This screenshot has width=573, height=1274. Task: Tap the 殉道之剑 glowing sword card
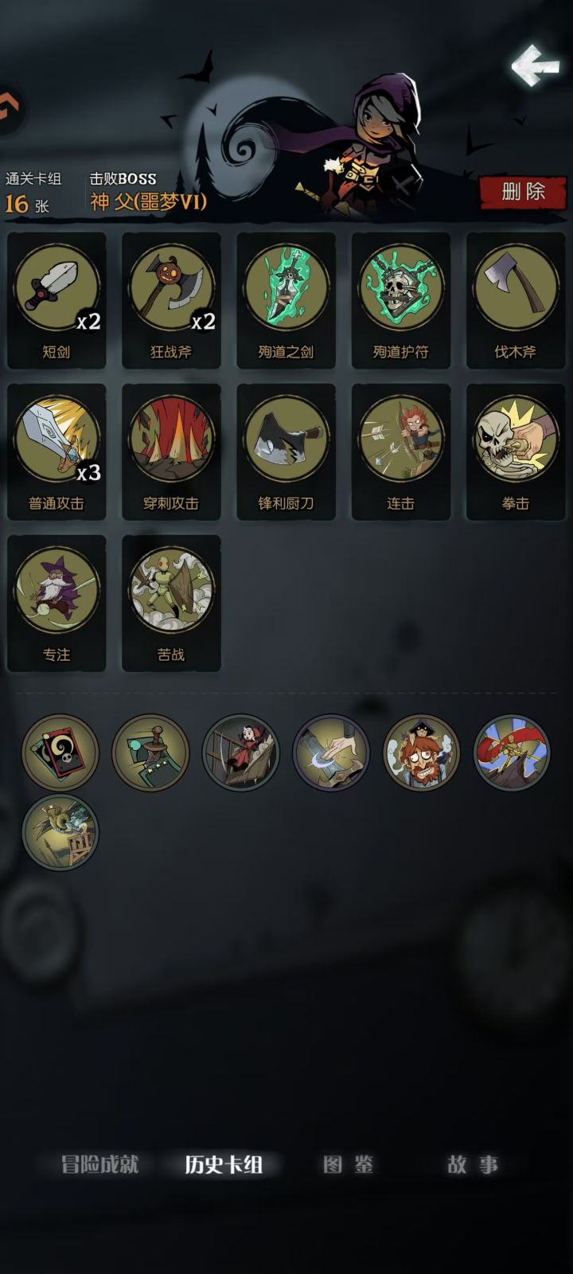pos(286,301)
